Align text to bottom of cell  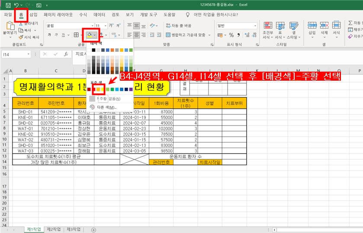[144, 26]
